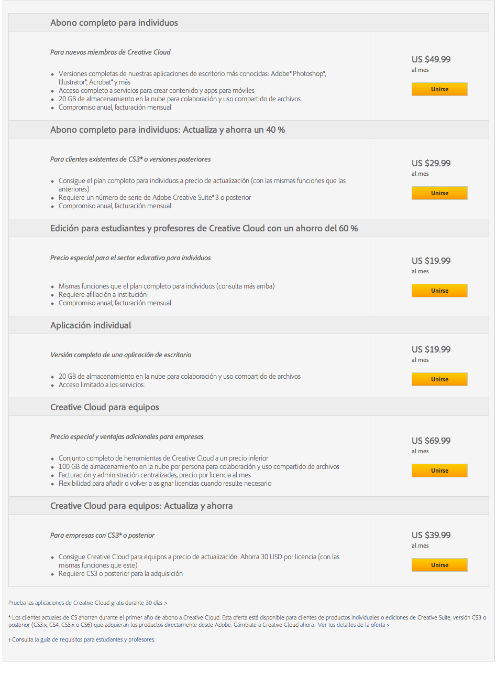
Task: Click 'Para nuevos miembros de Creative Cloud' subtitle
Action: pos(110,52)
